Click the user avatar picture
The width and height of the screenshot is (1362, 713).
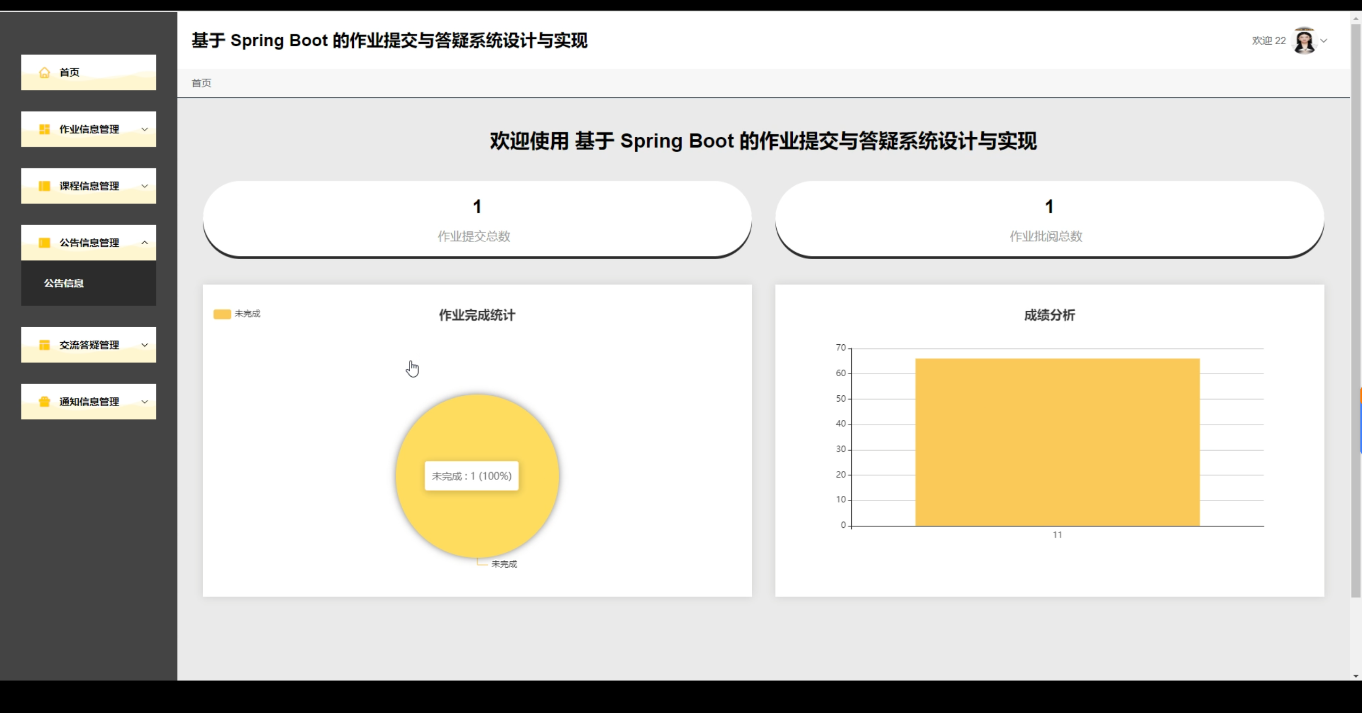coord(1304,40)
